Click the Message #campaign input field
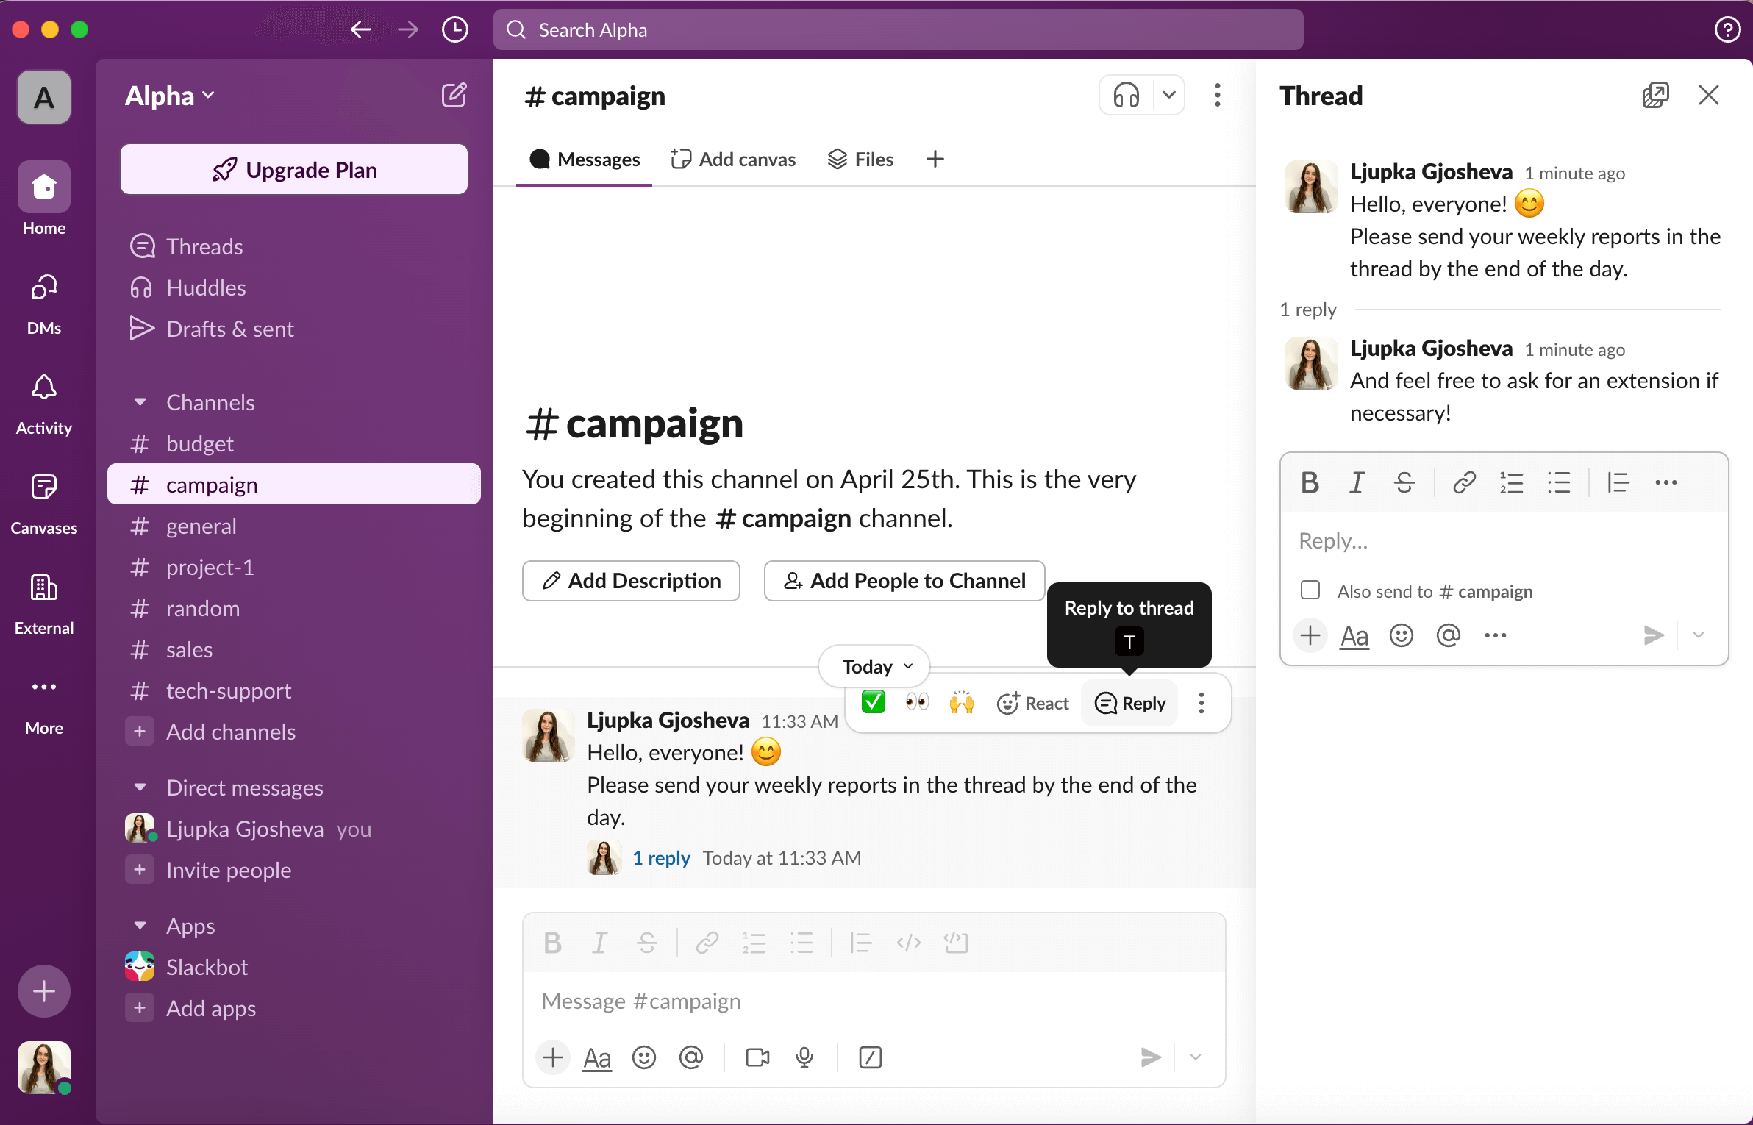The image size is (1753, 1125). [x=874, y=1001]
